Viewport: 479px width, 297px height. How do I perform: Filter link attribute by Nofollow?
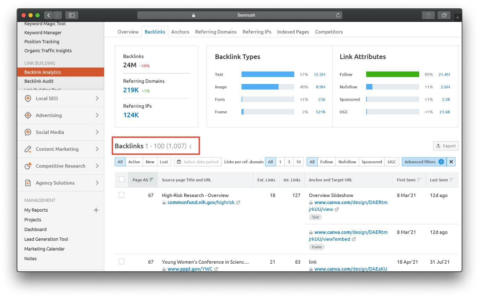[347, 162]
